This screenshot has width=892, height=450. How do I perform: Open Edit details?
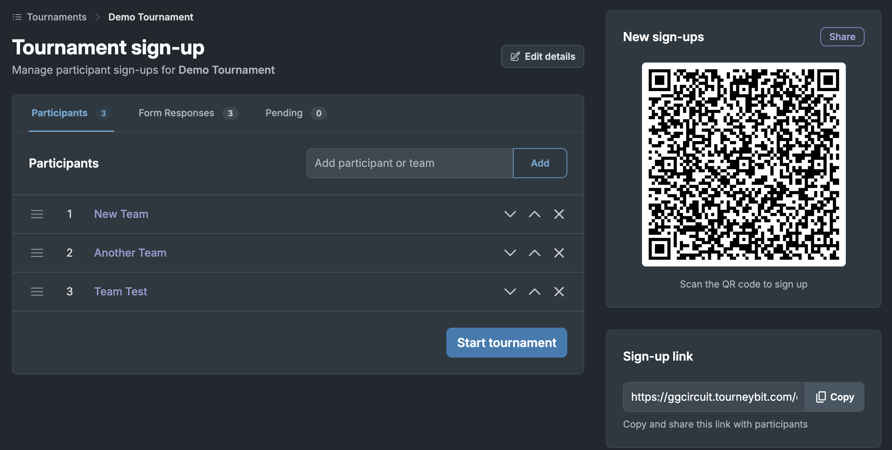[542, 56]
